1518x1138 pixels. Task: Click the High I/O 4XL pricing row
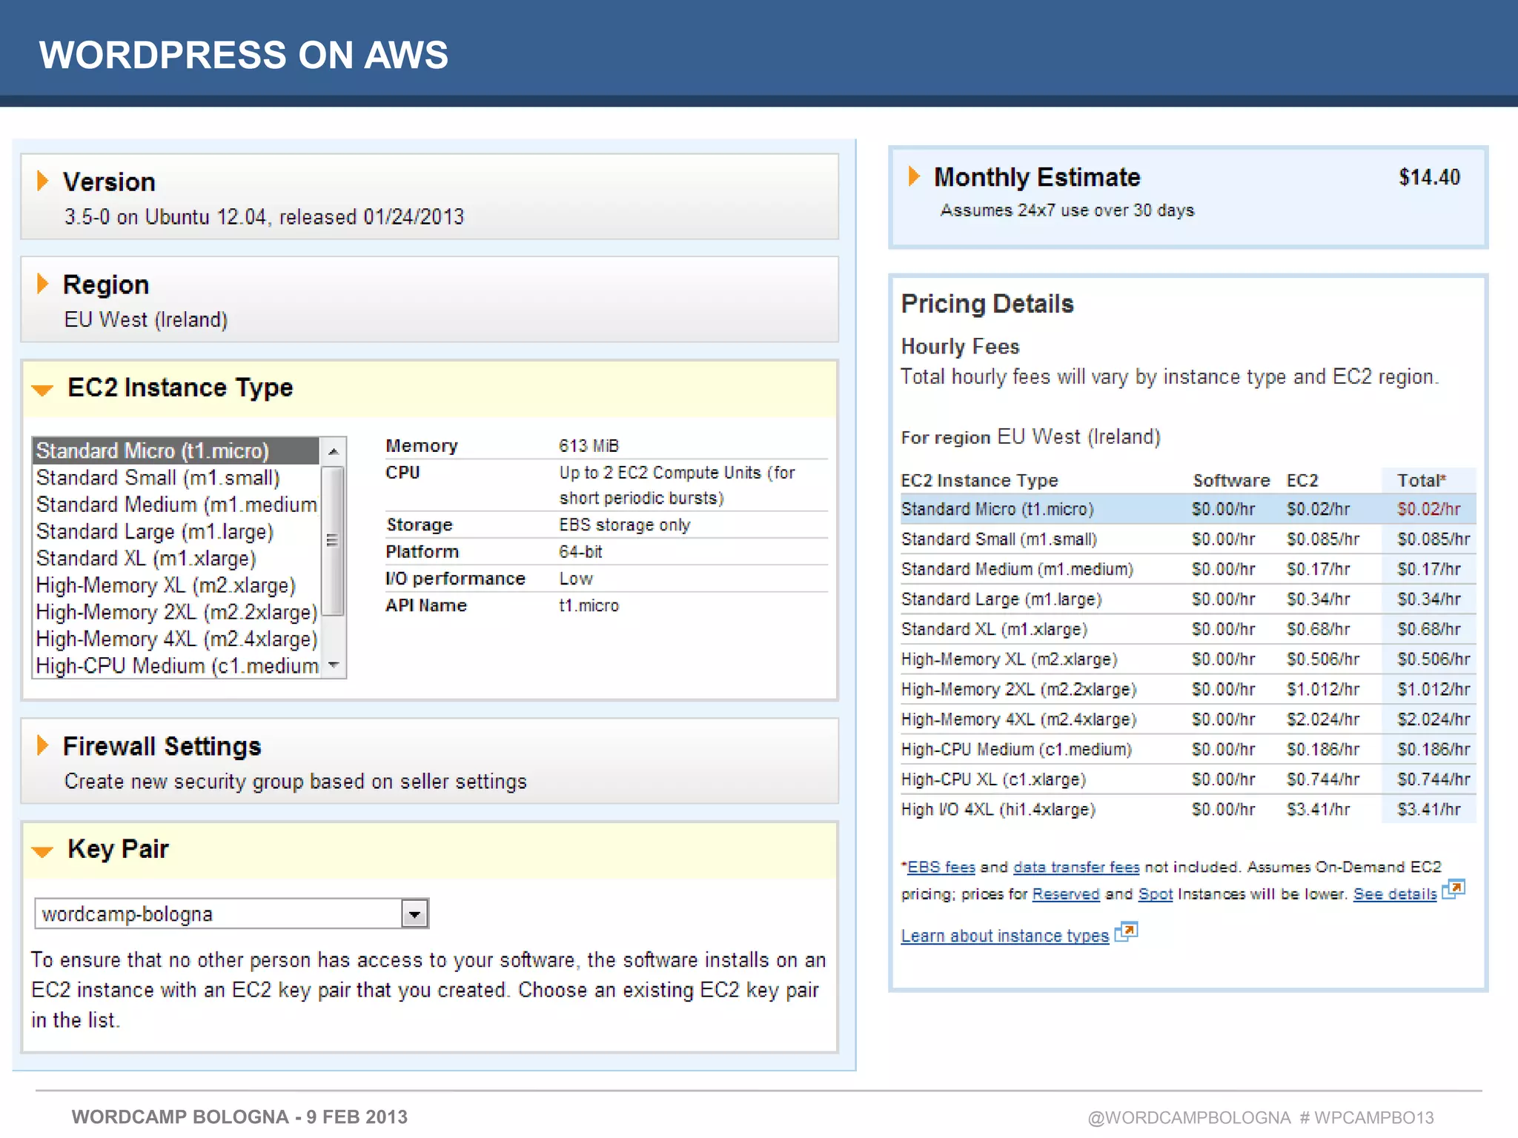click(x=1188, y=809)
